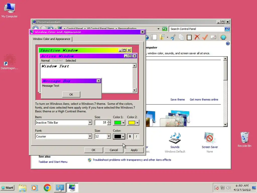Click the envelope mail icon in toolbar
Screen dimensions: 257x193
213,37
